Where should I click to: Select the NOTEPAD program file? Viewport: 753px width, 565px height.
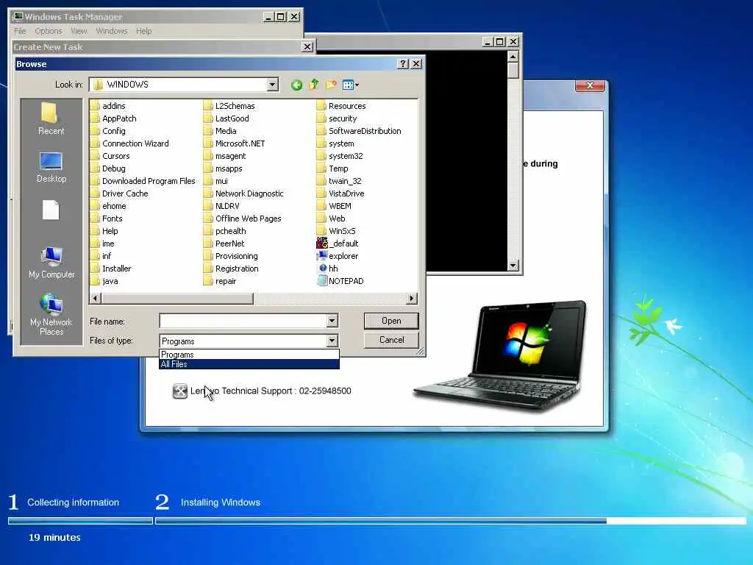[340, 280]
